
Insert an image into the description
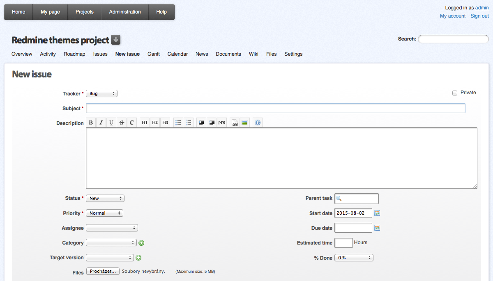pyautogui.click(x=245, y=122)
